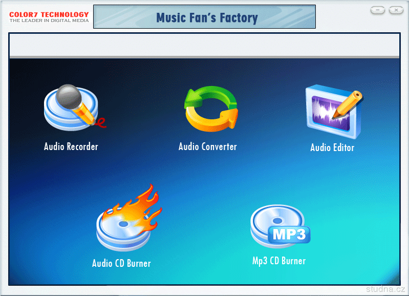Click the Mp3 CD Burner text label
Viewport: 409px width, 296px height.
tap(279, 261)
